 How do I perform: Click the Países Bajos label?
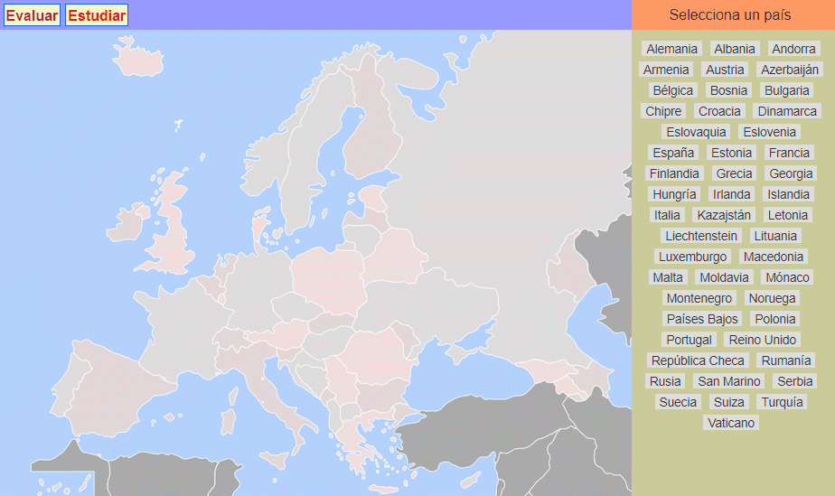702,318
